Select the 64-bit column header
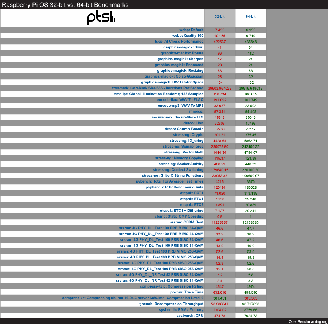Image resolution: width=328 pixels, height=324 pixels. [x=251, y=17]
